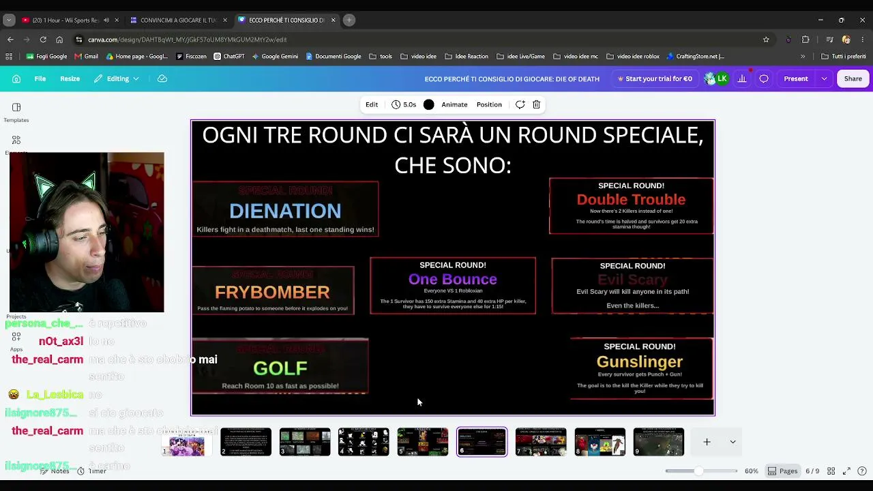This screenshot has height=491, width=873.
Task: Add a new page with the plus button
Action: click(x=707, y=442)
